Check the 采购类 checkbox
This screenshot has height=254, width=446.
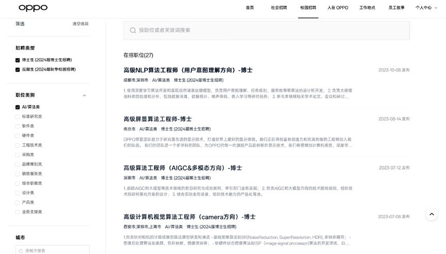coord(18,155)
